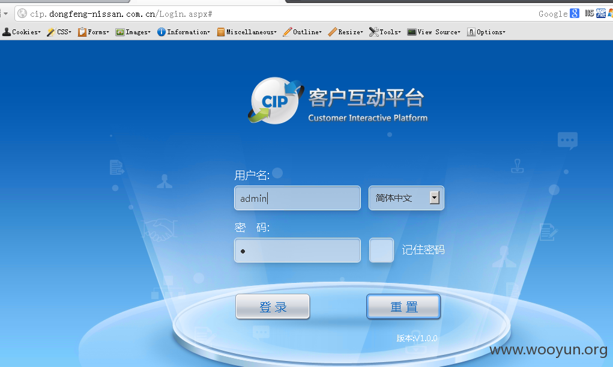This screenshot has width=613, height=367.
Task: Click the Outline pen icon
Action: [288, 32]
